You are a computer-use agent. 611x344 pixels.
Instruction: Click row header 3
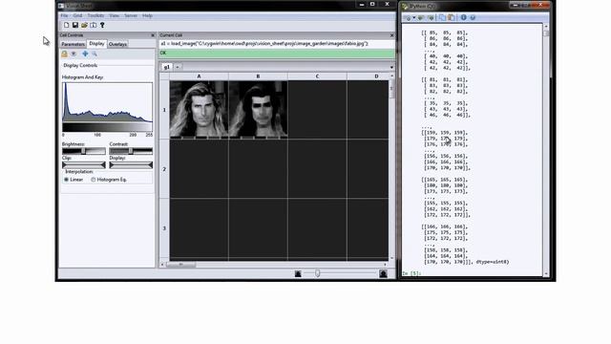click(164, 228)
